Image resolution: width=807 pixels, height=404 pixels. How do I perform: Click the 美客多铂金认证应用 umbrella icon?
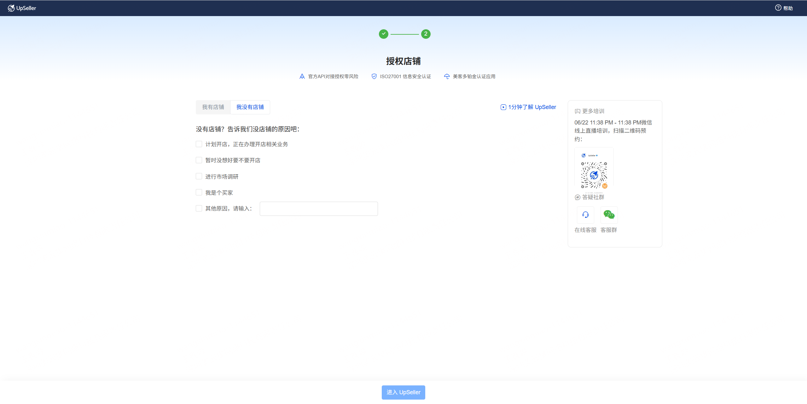coord(447,77)
